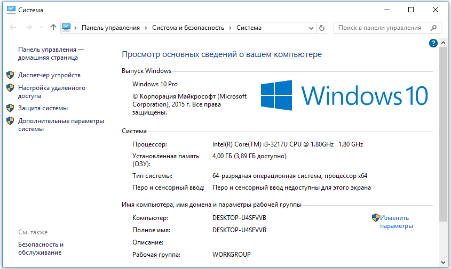This screenshot has width=451, height=269.
Task: Go up one level with up arrow
Action: 53,28
